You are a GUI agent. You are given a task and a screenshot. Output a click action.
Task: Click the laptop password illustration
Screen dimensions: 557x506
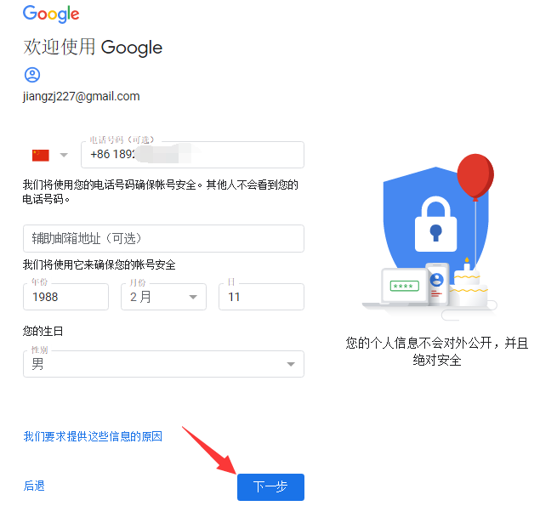(404, 286)
